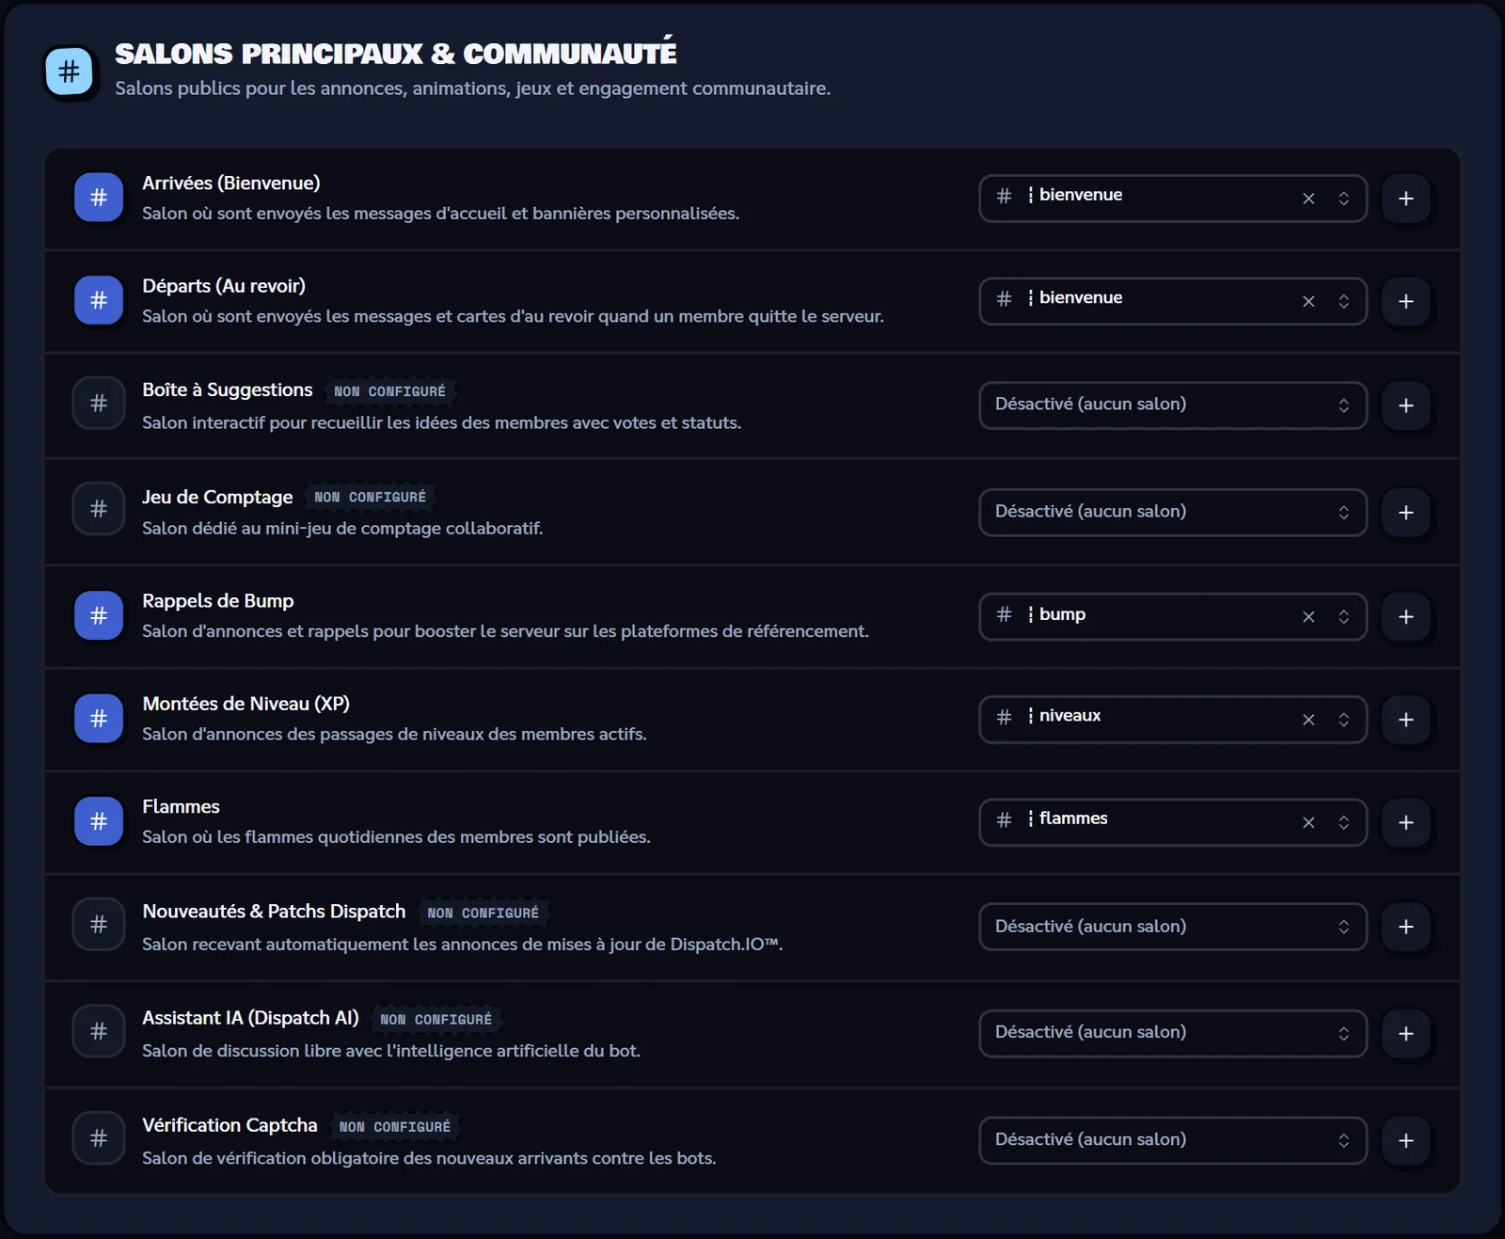This screenshot has height=1239, width=1505.
Task: Click the hash icon of Assistant IA row
Action: click(99, 1032)
